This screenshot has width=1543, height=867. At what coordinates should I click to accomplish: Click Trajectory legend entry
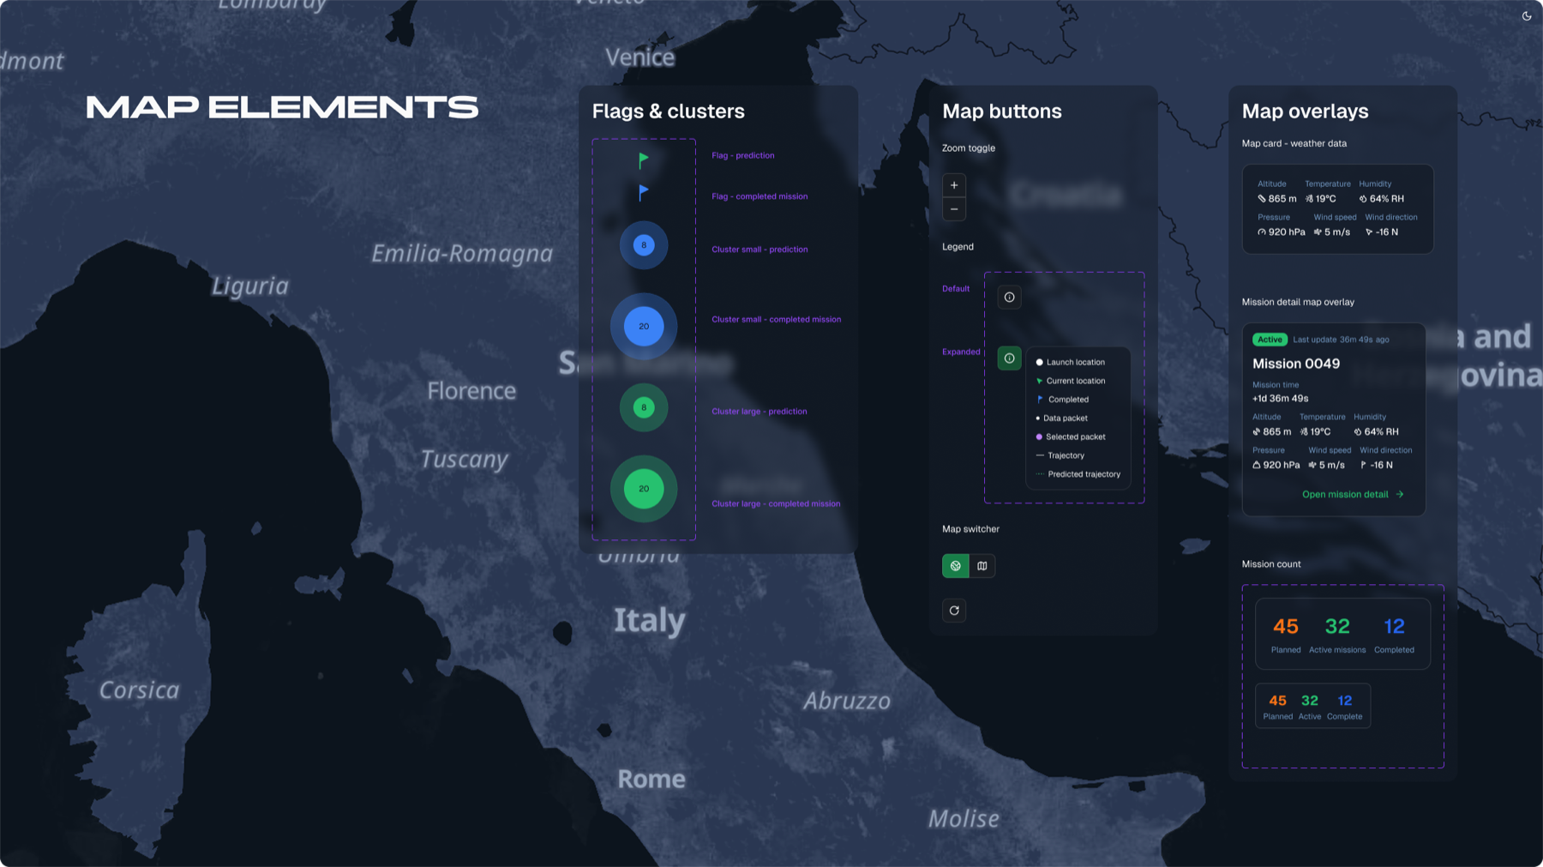[1060, 456]
